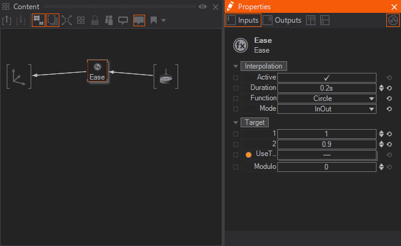Toggle the Active checkmark field
Screen dimensions: 401x246
click(326, 78)
